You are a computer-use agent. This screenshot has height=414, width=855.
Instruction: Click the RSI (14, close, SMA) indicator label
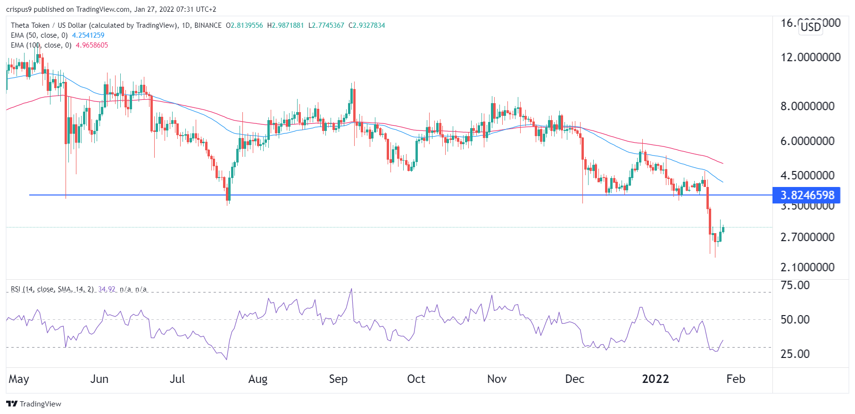[52, 289]
